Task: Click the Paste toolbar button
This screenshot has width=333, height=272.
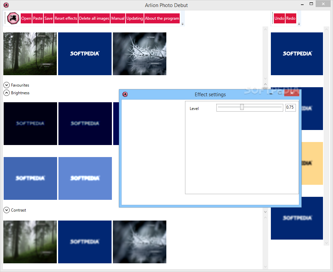Action: pyautogui.click(x=38, y=18)
